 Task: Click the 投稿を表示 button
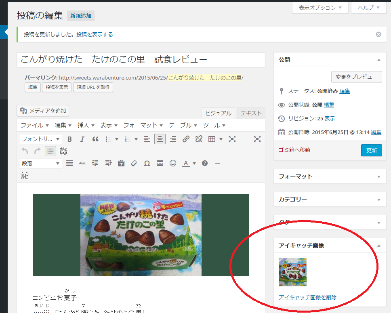pos(57,87)
